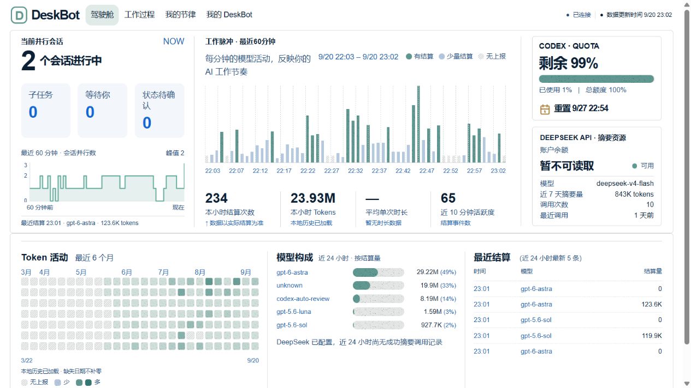Image resolution: width=691 pixels, height=388 pixels.
Task: Click the unknown 33% usage bar
Action: 379,286
